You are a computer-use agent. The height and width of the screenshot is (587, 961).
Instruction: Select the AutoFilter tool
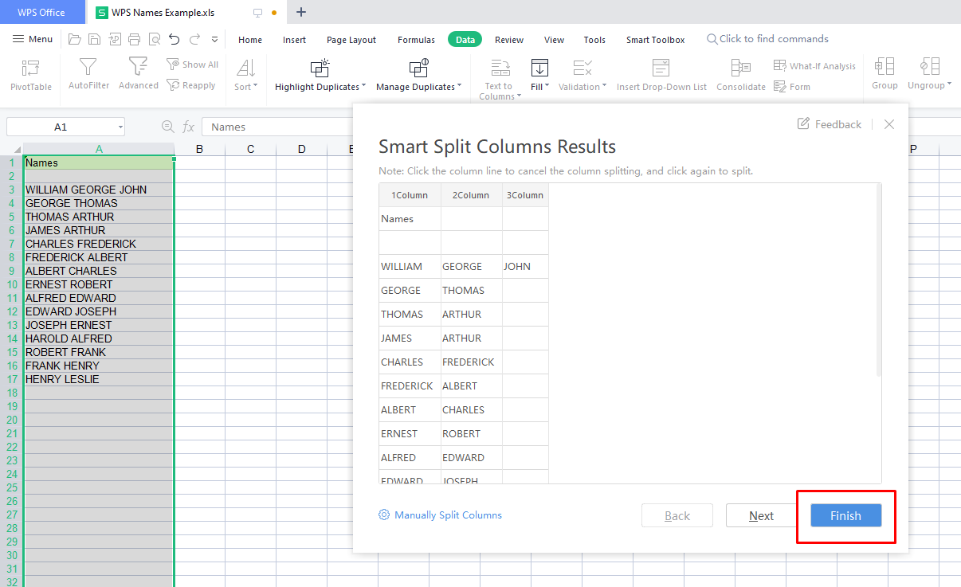click(x=88, y=75)
